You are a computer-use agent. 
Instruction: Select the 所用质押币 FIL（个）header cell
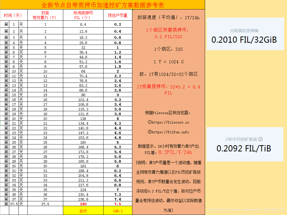tap(83, 15)
